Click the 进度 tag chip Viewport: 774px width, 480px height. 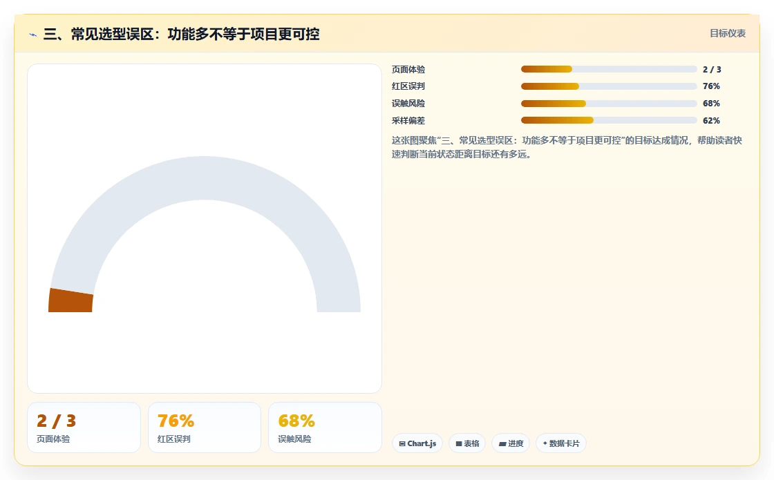(x=511, y=443)
